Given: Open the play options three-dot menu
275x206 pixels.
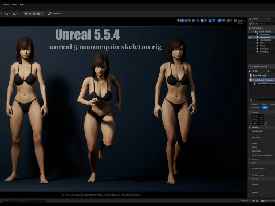Looking at the screenshot, I should tap(42, 14).
